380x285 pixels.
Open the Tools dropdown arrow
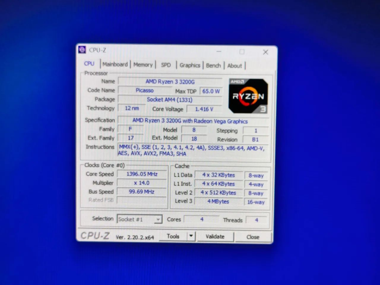point(191,236)
